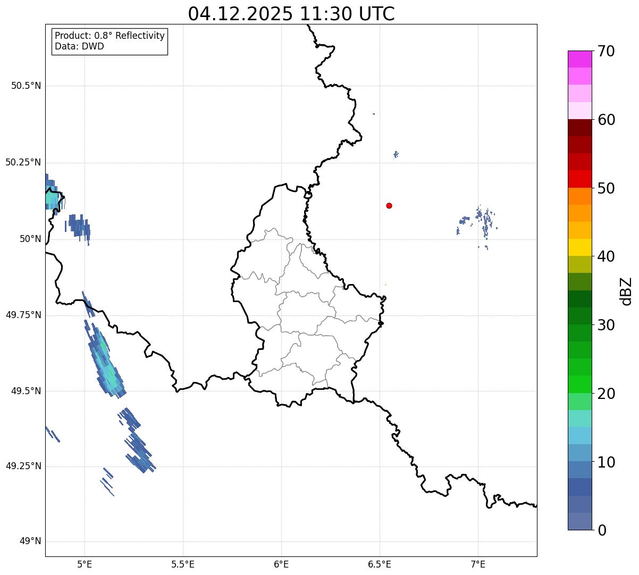Click the 50.25°N latitude label
Viewport: 639px width, 575px height.
[x=23, y=162]
